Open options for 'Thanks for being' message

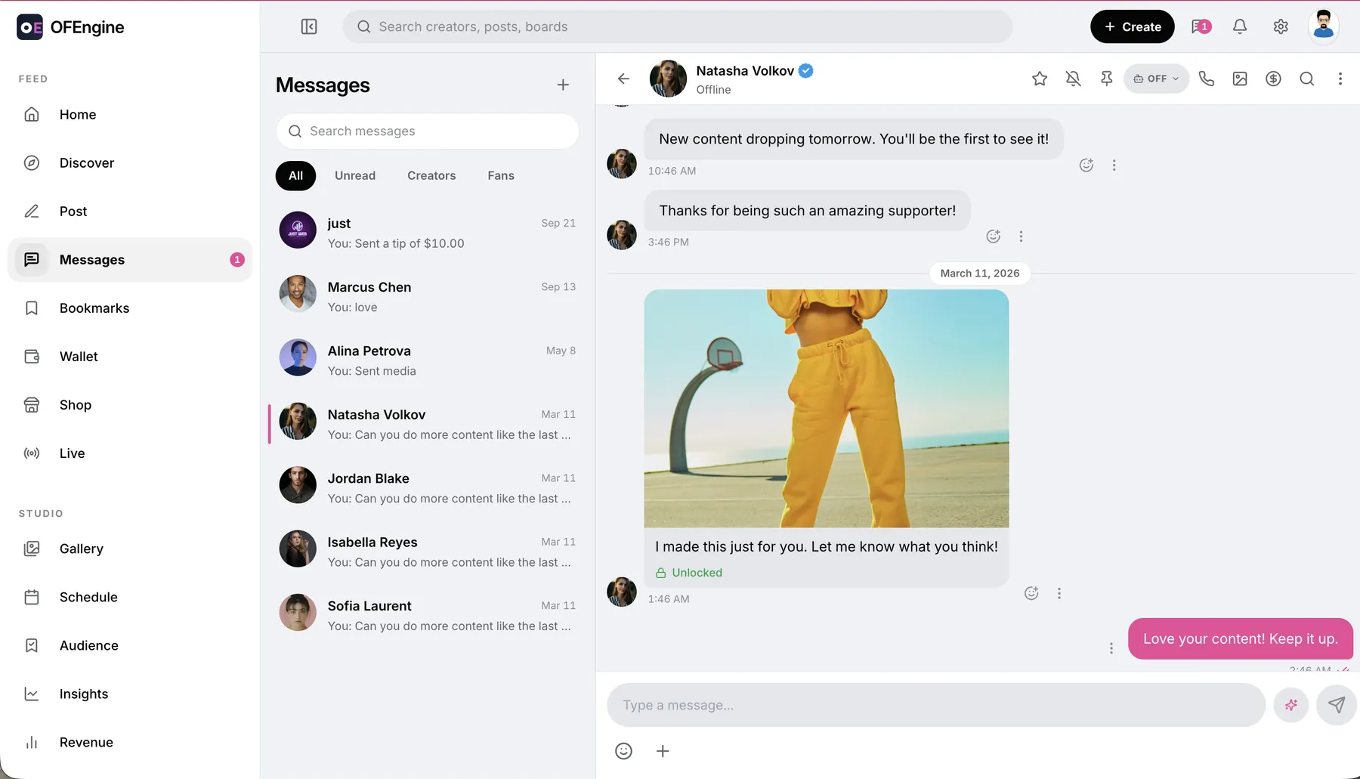point(1021,236)
